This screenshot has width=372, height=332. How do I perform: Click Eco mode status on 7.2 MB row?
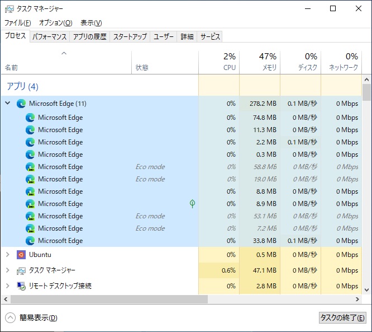pyautogui.click(x=150, y=228)
